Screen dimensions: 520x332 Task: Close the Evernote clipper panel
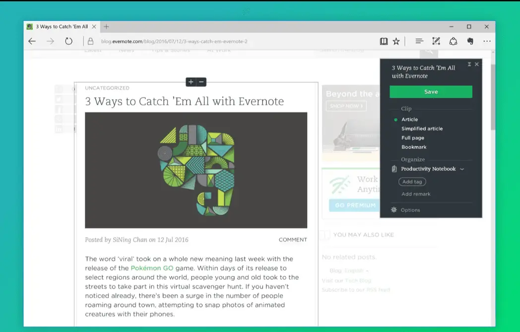[477, 65]
